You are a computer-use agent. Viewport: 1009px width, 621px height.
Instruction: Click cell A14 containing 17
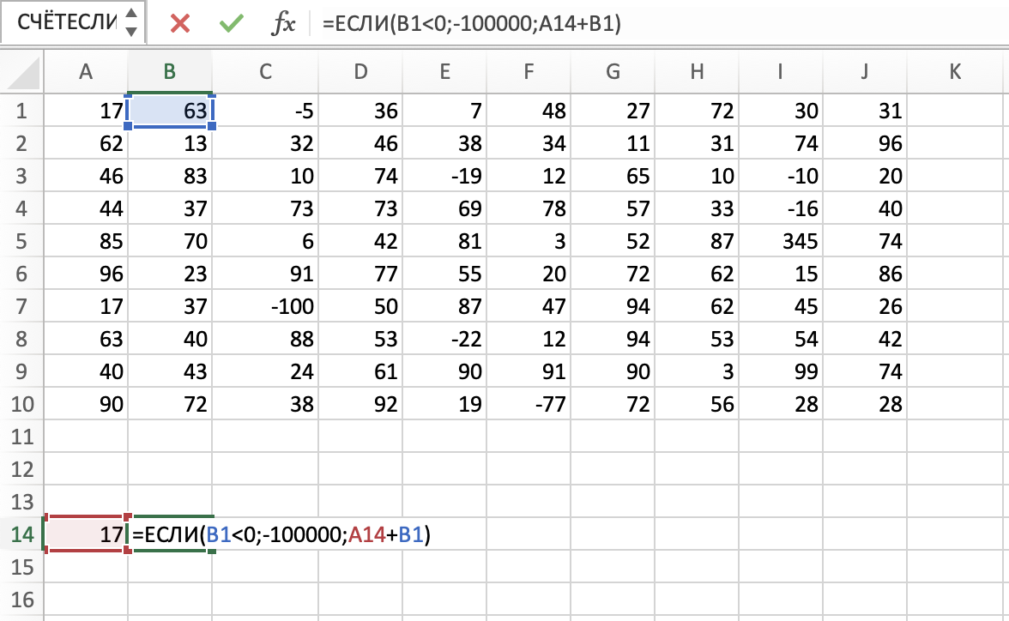tap(86, 534)
